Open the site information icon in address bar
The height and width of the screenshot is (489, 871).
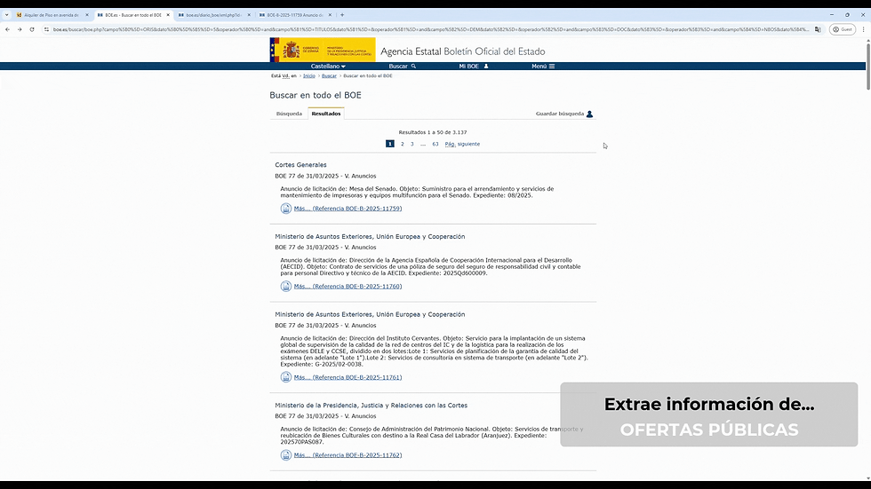(x=46, y=29)
